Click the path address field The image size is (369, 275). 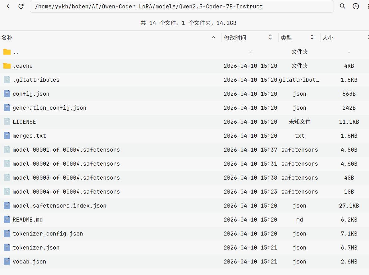[x=182, y=6]
